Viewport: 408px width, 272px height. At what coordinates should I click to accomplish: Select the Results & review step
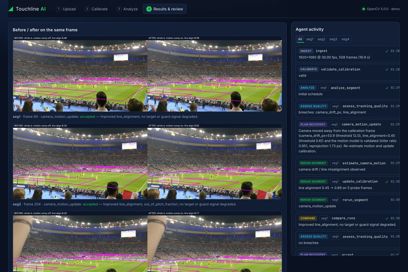pos(165,9)
